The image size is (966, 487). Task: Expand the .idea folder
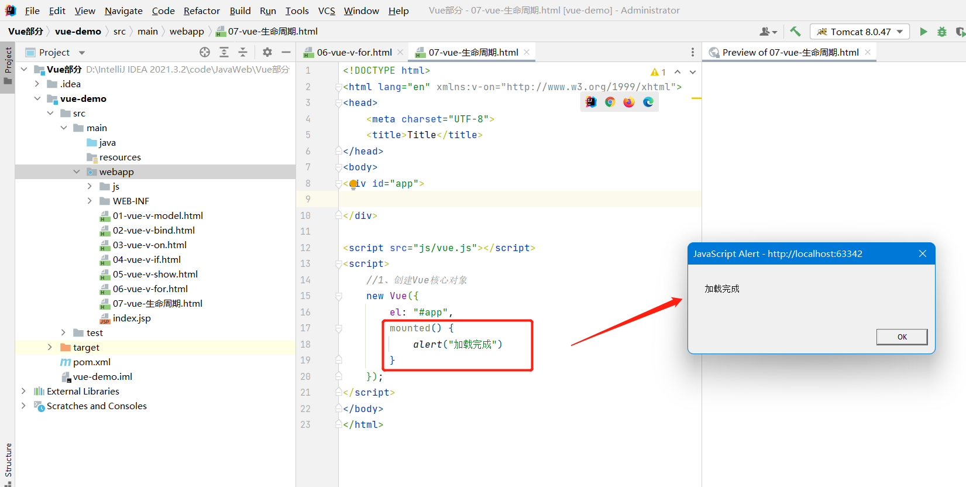tap(37, 84)
